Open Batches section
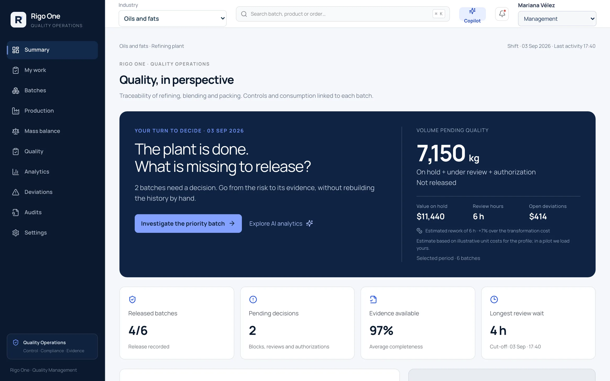Image resolution: width=610 pixels, height=381 pixels. [x=52, y=91]
